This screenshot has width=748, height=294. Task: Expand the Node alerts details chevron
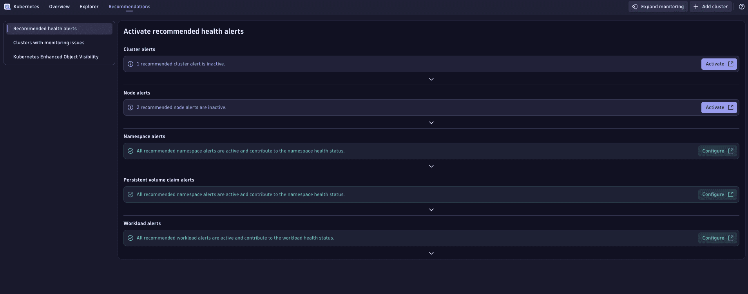[431, 123]
